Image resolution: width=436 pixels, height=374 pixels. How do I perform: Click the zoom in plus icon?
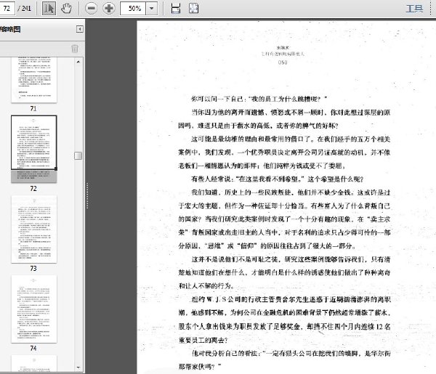[x=109, y=8]
